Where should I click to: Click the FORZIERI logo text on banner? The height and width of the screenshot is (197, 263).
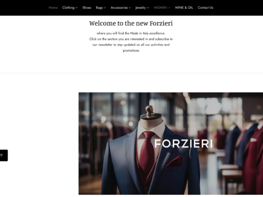tap(184, 143)
